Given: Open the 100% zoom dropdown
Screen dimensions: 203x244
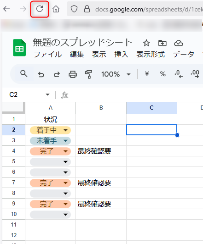Looking at the screenshot, I should 116,74.
